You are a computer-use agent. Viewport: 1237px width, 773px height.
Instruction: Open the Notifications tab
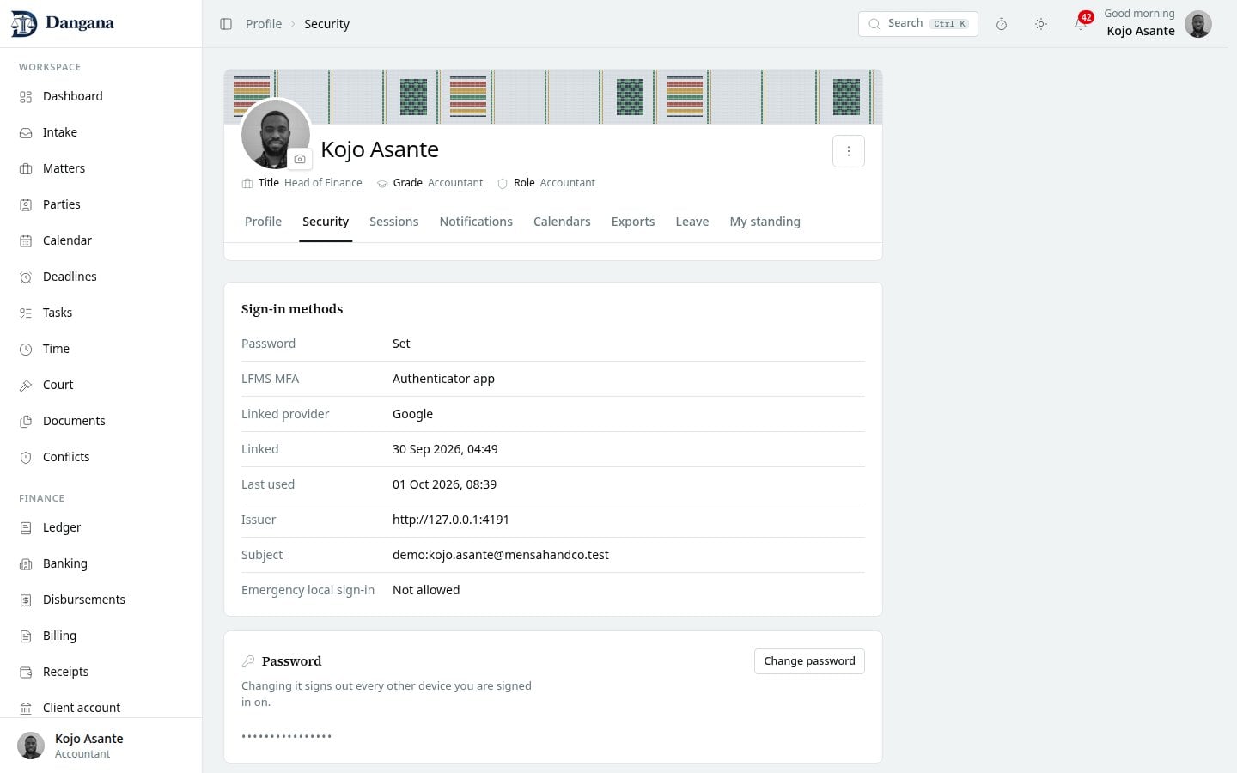coord(476,222)
